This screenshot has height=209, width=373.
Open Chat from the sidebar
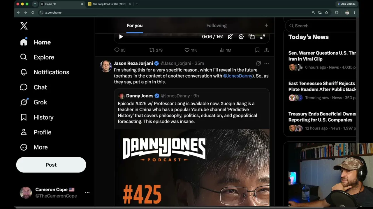tap(33, 87)
